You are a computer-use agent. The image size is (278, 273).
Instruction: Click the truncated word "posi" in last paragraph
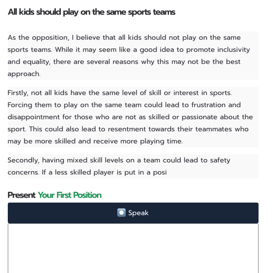tap(160, 172)
